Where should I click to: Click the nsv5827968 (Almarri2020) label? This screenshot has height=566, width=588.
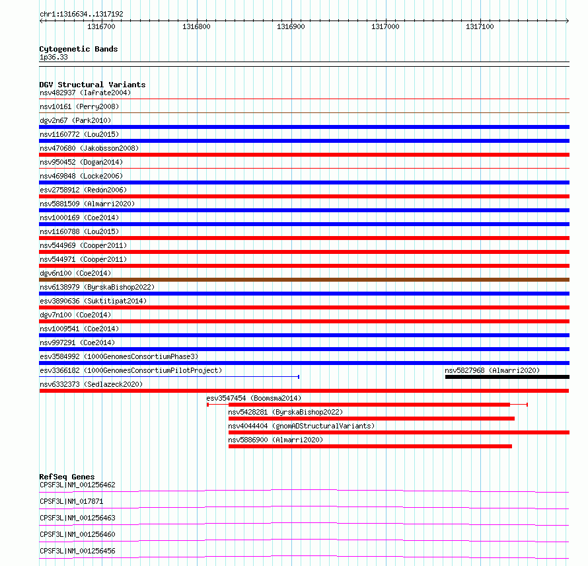pyautogui.click(x=492, y=370)
